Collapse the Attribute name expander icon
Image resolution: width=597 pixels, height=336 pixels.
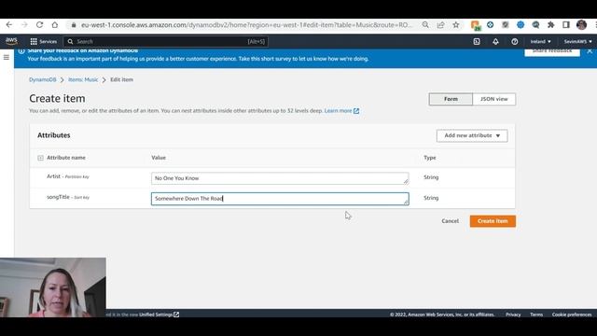click(40, 158)
